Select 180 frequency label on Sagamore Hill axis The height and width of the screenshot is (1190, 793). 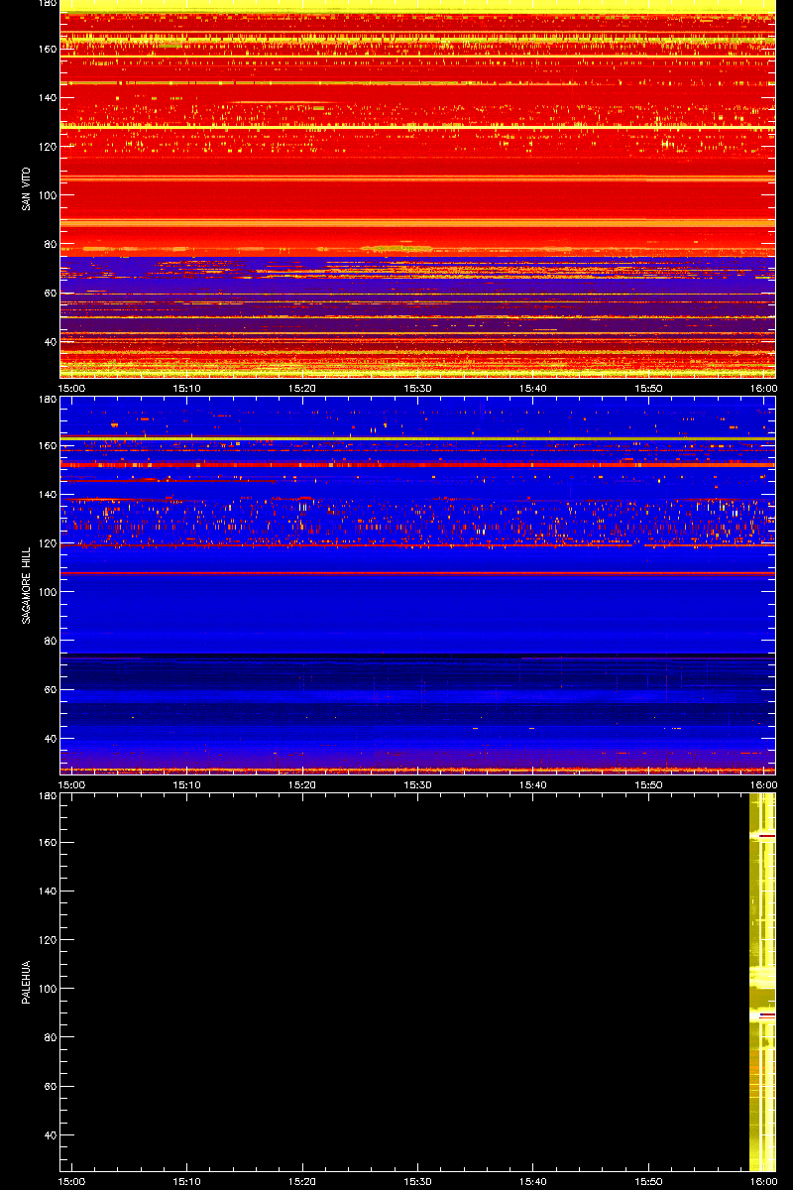(x=47, y=400)
